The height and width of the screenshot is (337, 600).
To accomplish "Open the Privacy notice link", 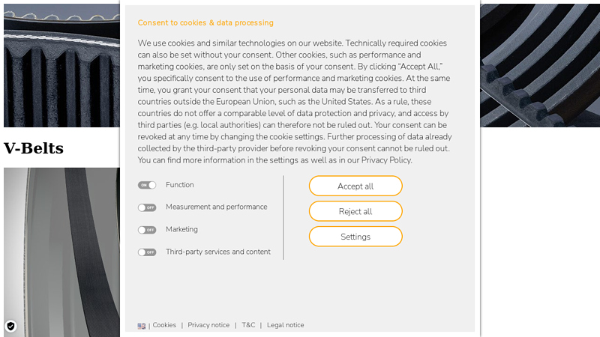I will (x=208, y=325).
